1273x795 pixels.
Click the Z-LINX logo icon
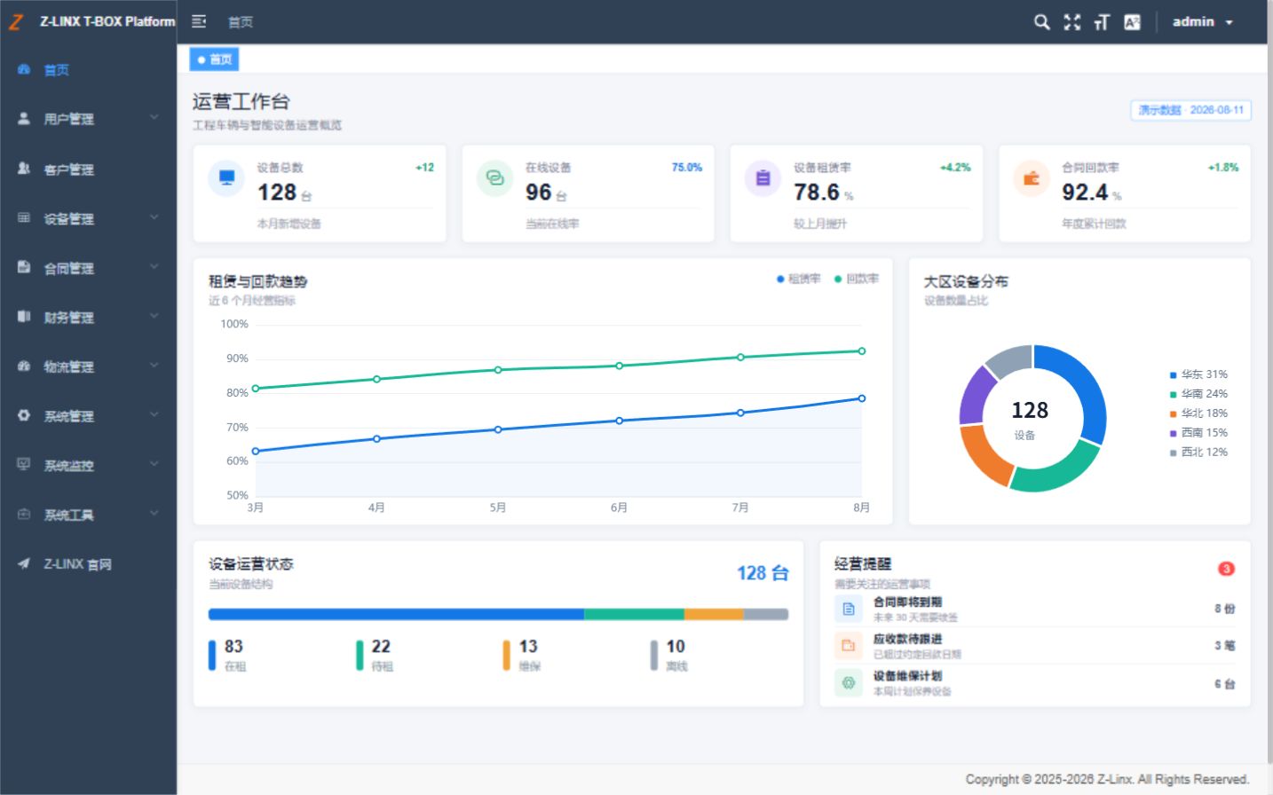[16, 21]
